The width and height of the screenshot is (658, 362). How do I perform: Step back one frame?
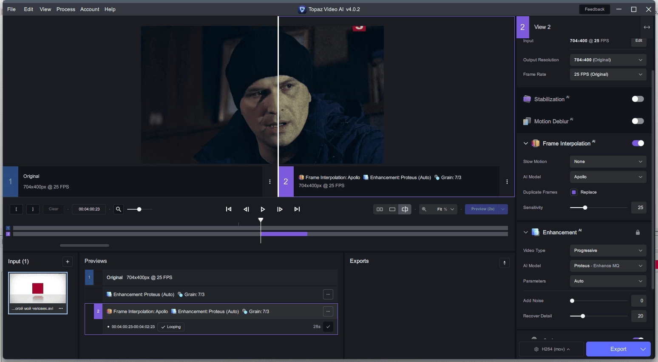tap(246, 209)
